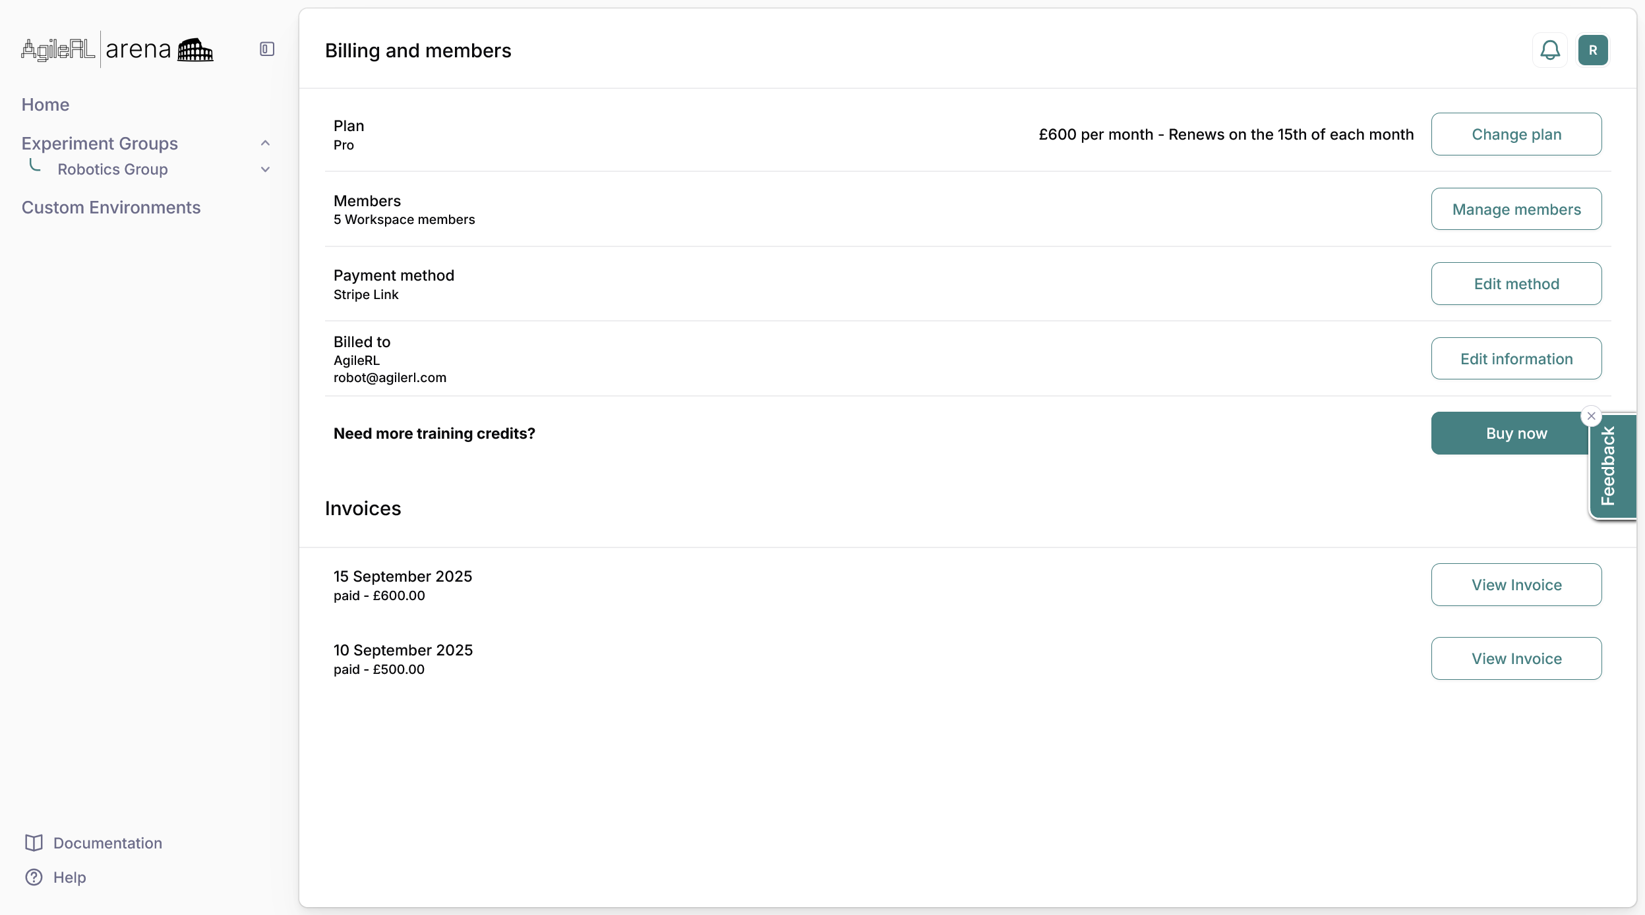The height and width of the screenshot is (915, 1645).
Task: Collapse the Experiment Groups section
Action: (x=265, y=143)
